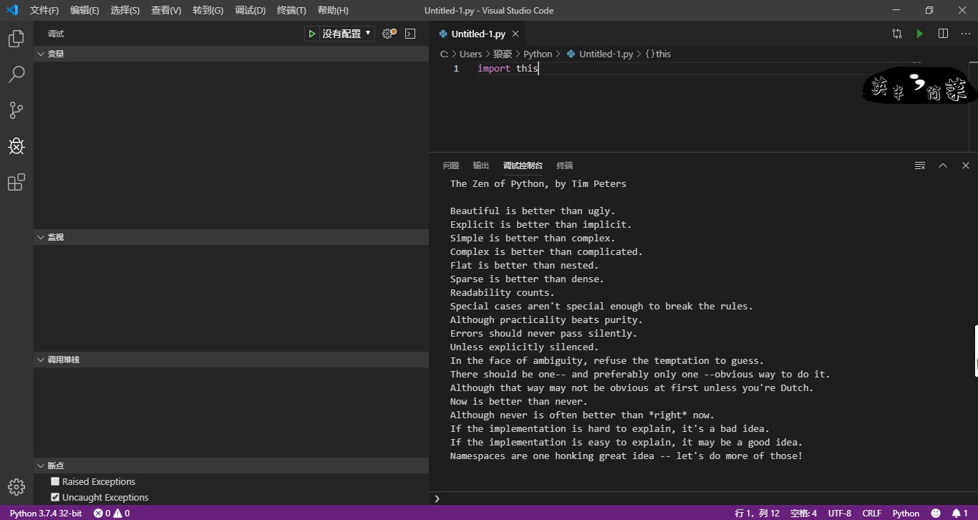Run Python file with green triangle
The width and height of the screenshot is (978, 520).
click(x=920, y=34)
